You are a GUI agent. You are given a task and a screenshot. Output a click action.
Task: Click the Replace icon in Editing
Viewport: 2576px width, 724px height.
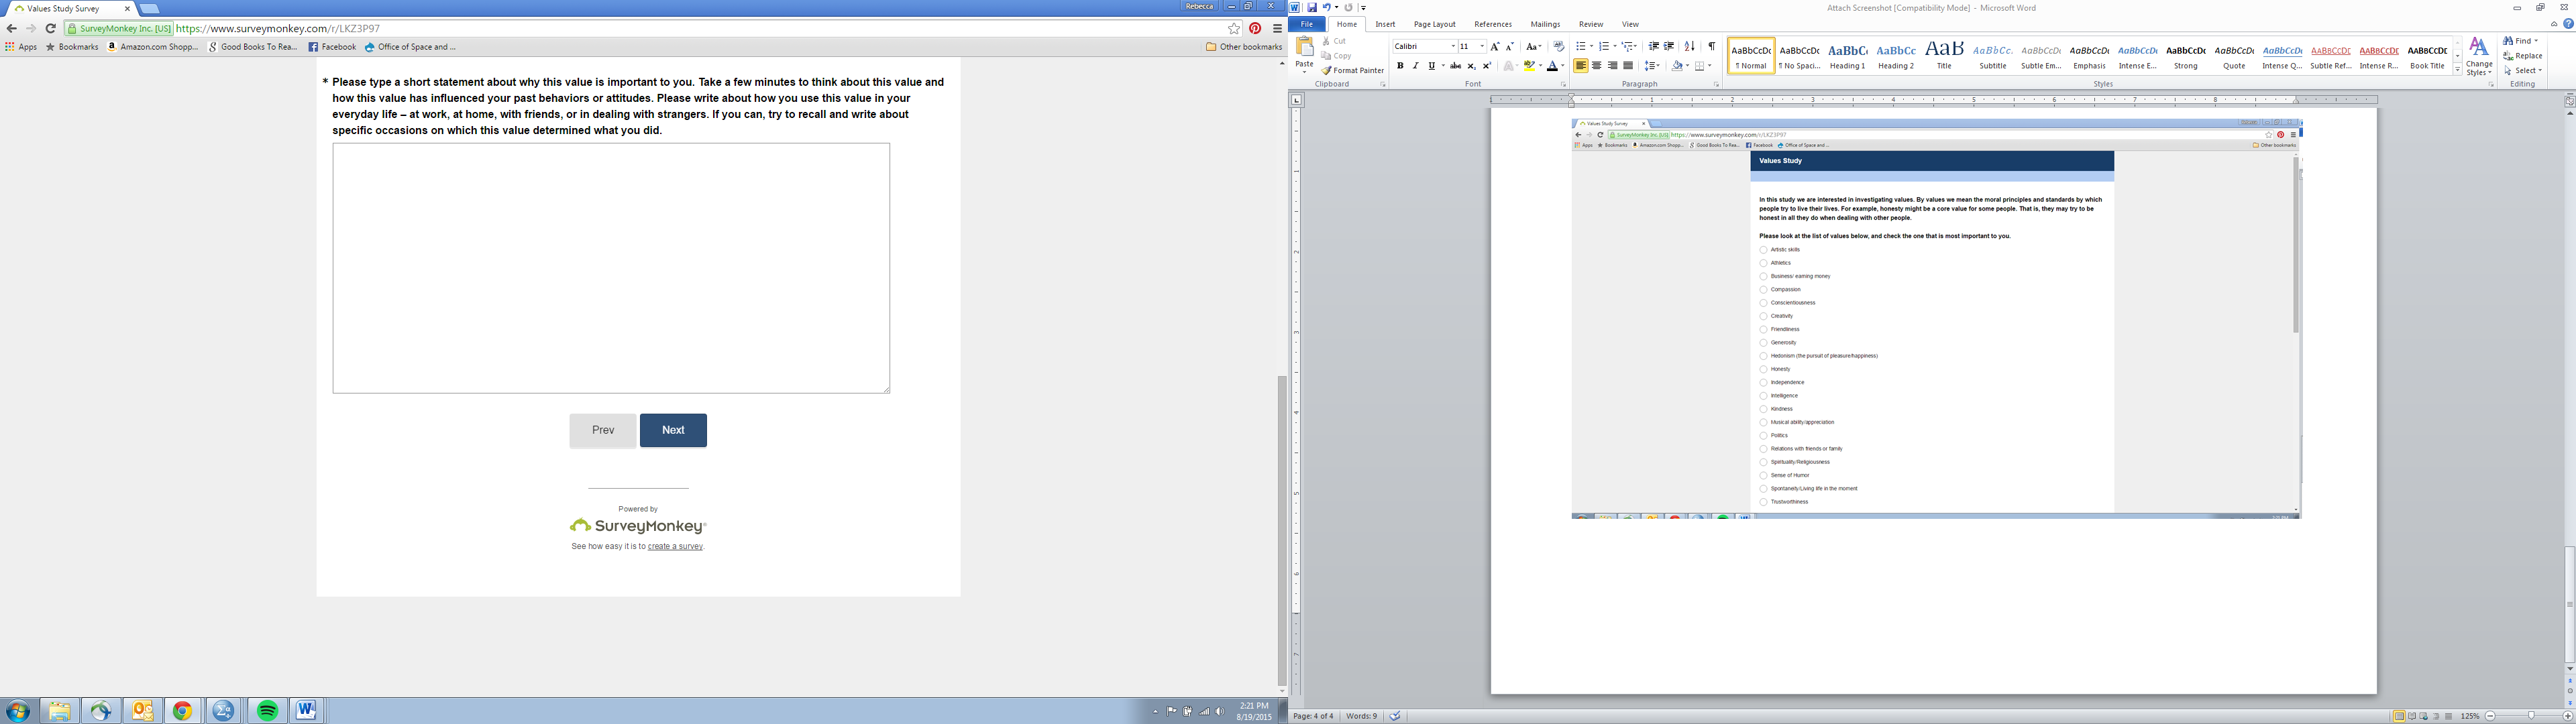pyautogui.click(x=2508, y=56)
